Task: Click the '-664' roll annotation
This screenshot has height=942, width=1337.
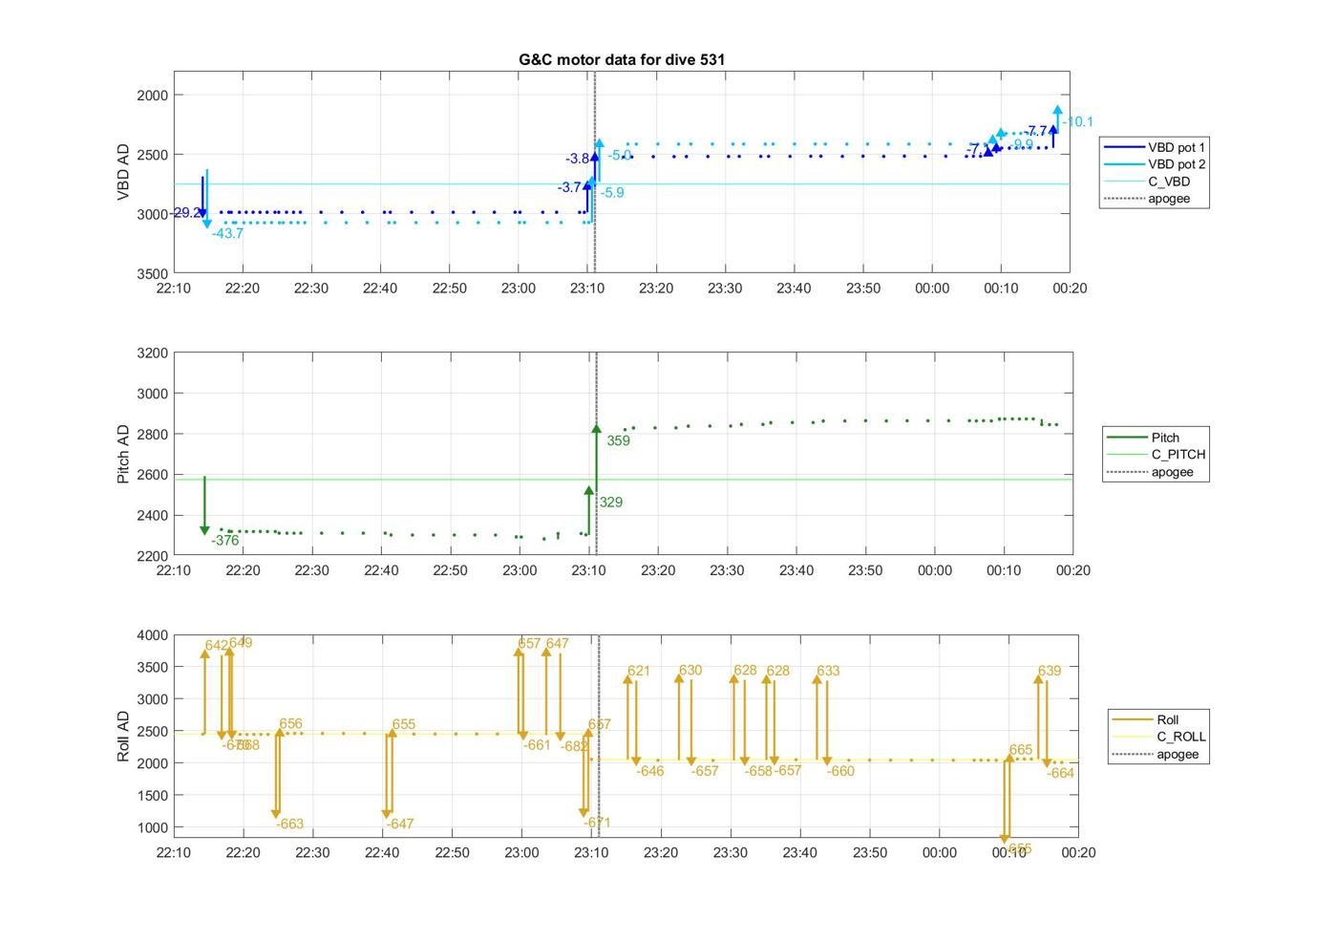Action: point(1060,773)
